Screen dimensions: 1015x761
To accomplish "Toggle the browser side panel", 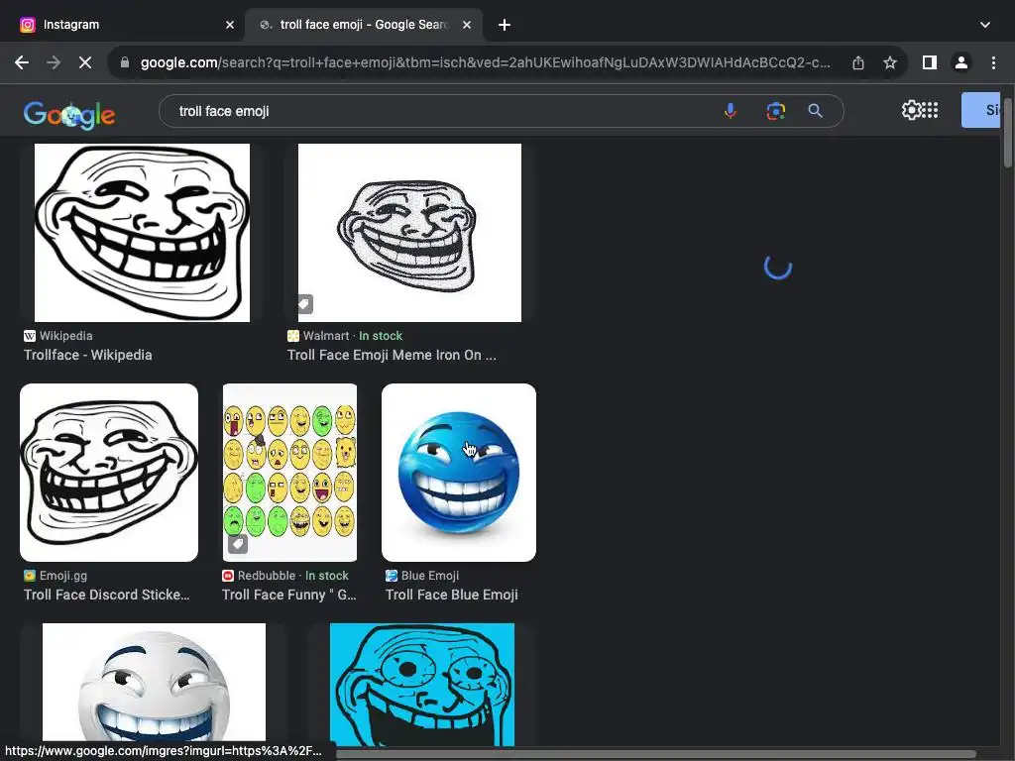I will point(930,62).
